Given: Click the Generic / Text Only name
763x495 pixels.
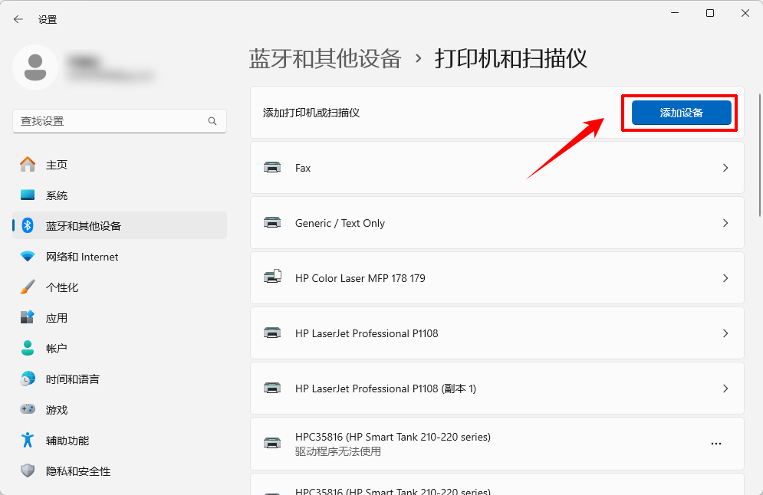Looking at the screenshot, I should pos(340,223).
